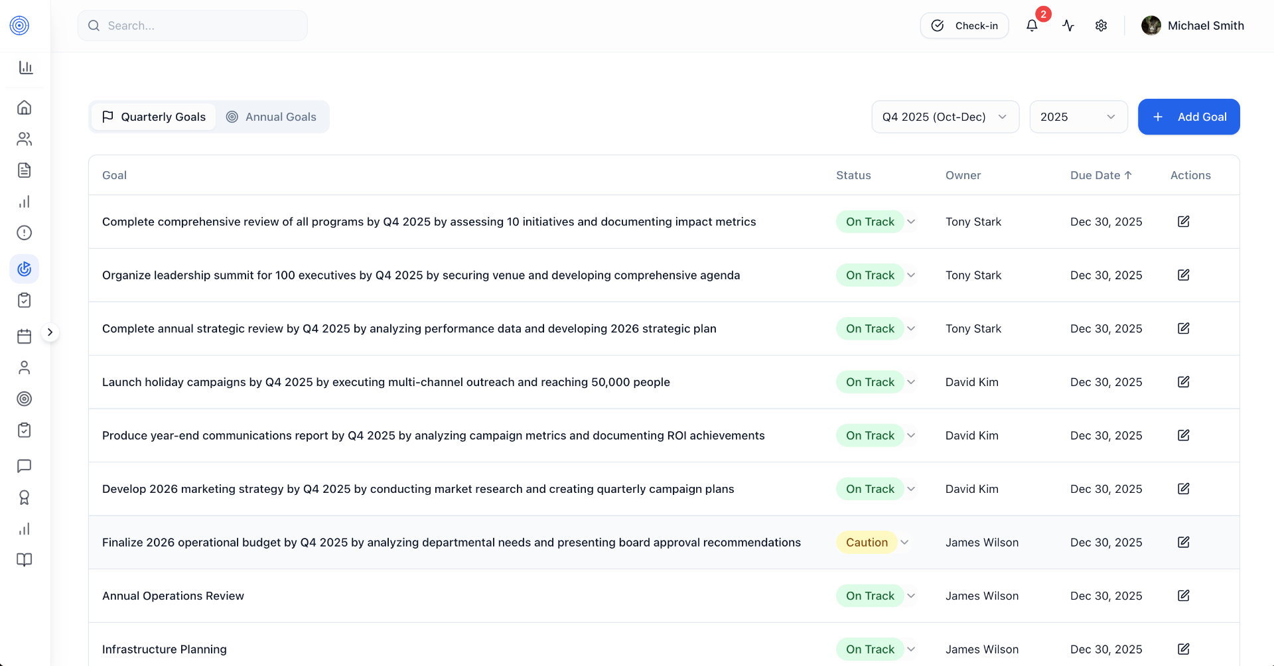The height and width of the screenshot is (666, 1274).
Task: Expand the collapsed sidebar with the chevron
Action: tap(51, 332)
